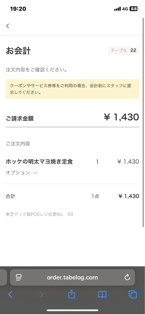The width and height of the screenshot is (145, 314).
Task: Tap the オプション label under the order item
Action: point(18,173)
